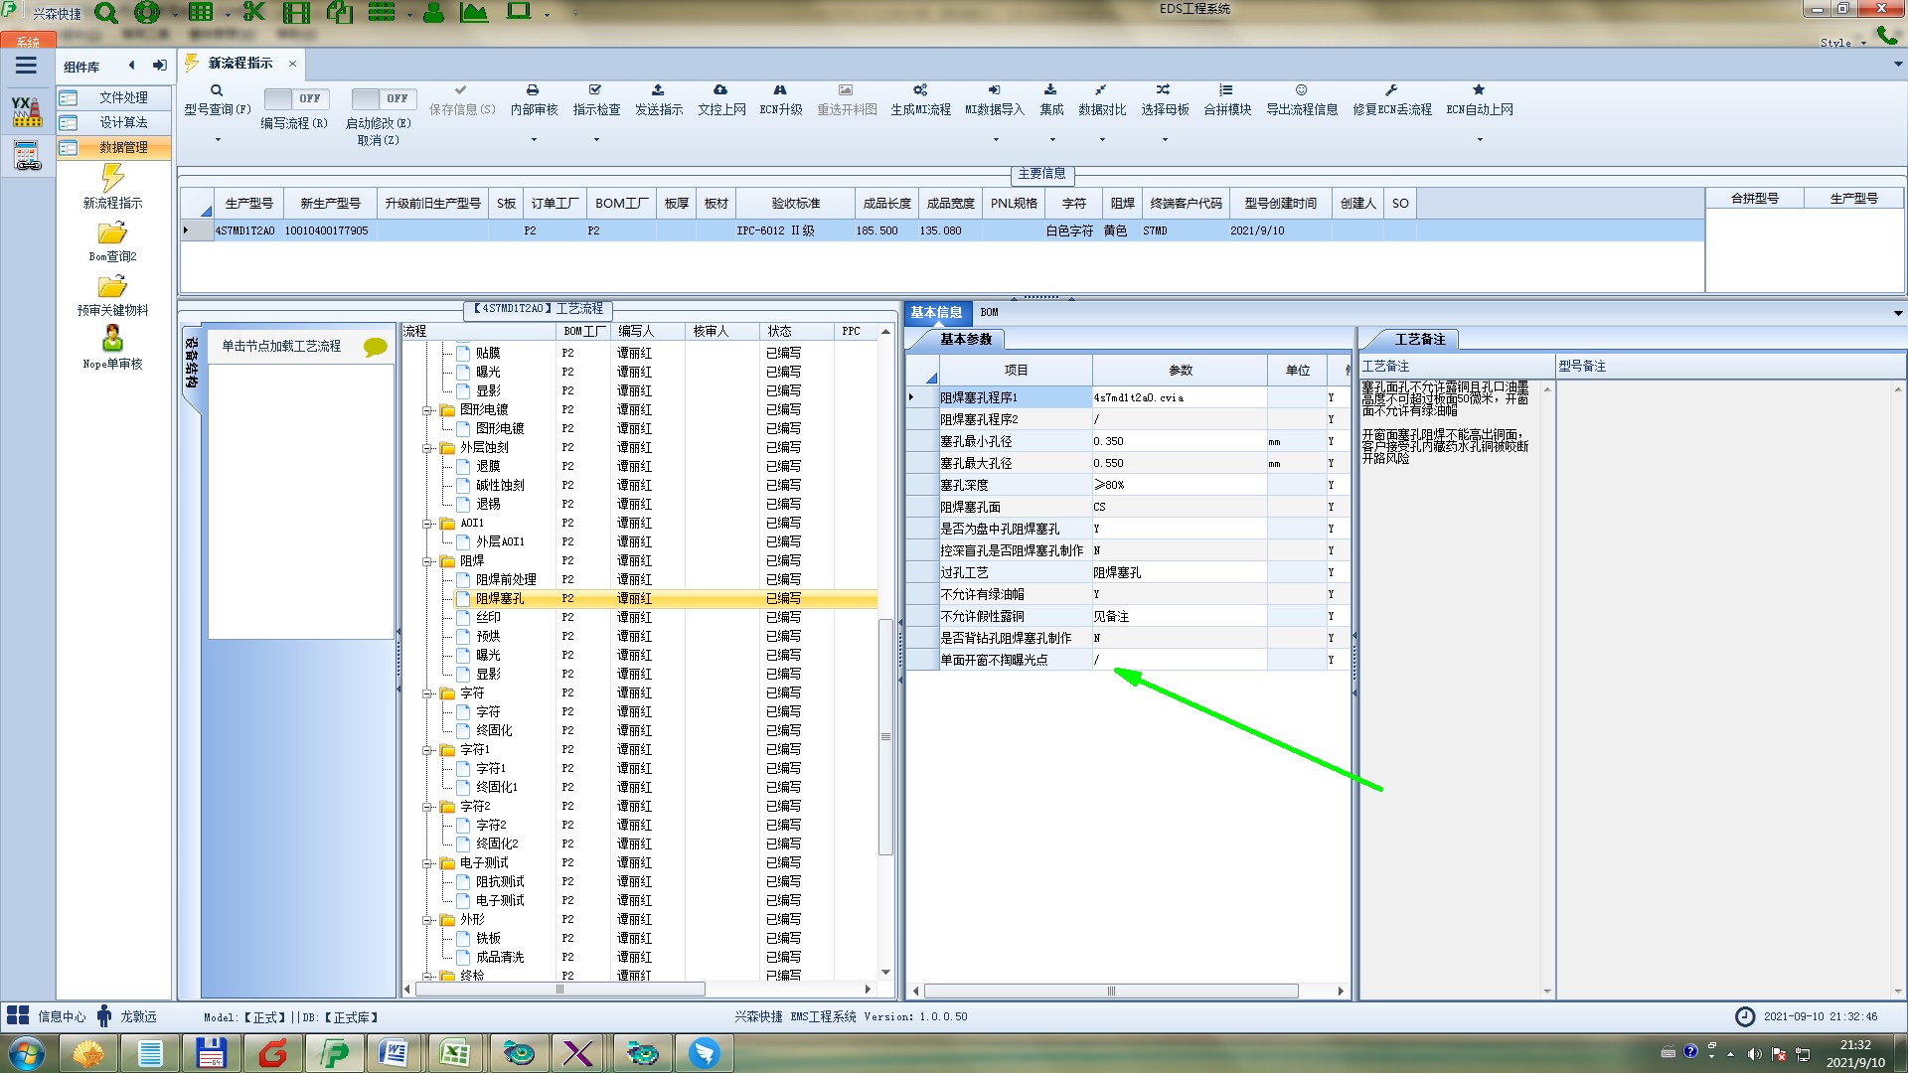The image size is (1908, 1073).
Task: Click the 文控上网 cloud icon
Action: click(720, 90)
